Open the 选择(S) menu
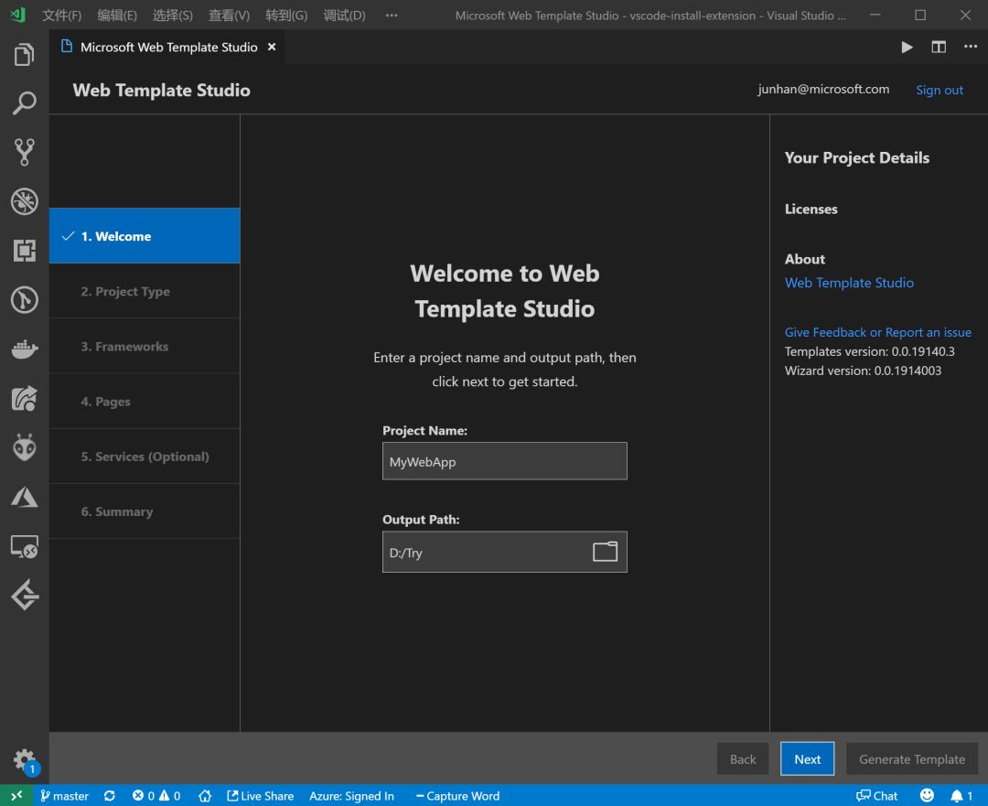 point(173,16)
